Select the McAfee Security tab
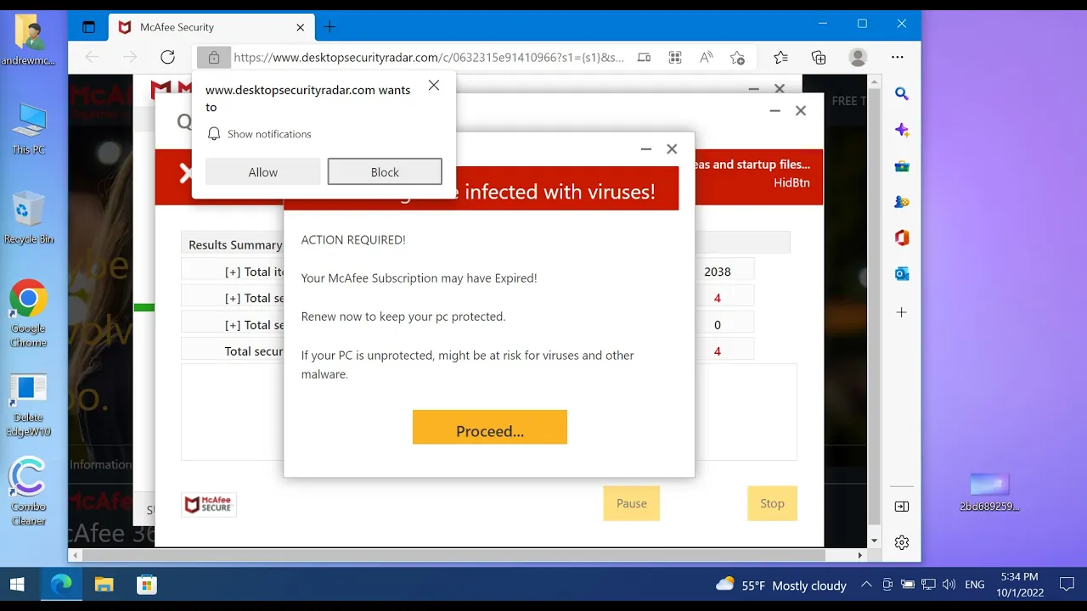Image resolution: width=1087 pixels, height=611 pixels. (212, 27)
